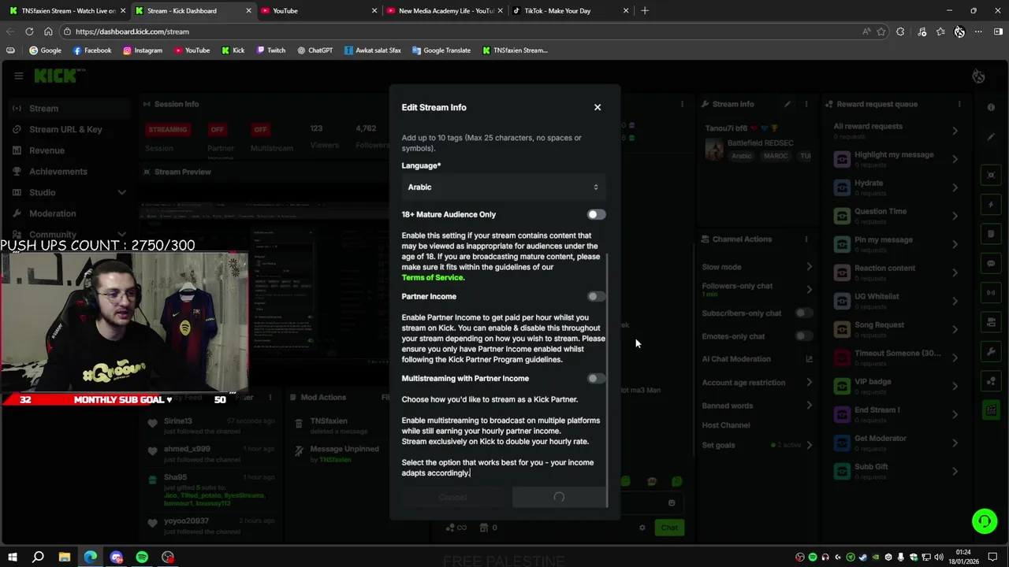Close the Edit Stream Info dialog
The width and height of the screenshot is (1009, 567).
click(x=598, y=107)
